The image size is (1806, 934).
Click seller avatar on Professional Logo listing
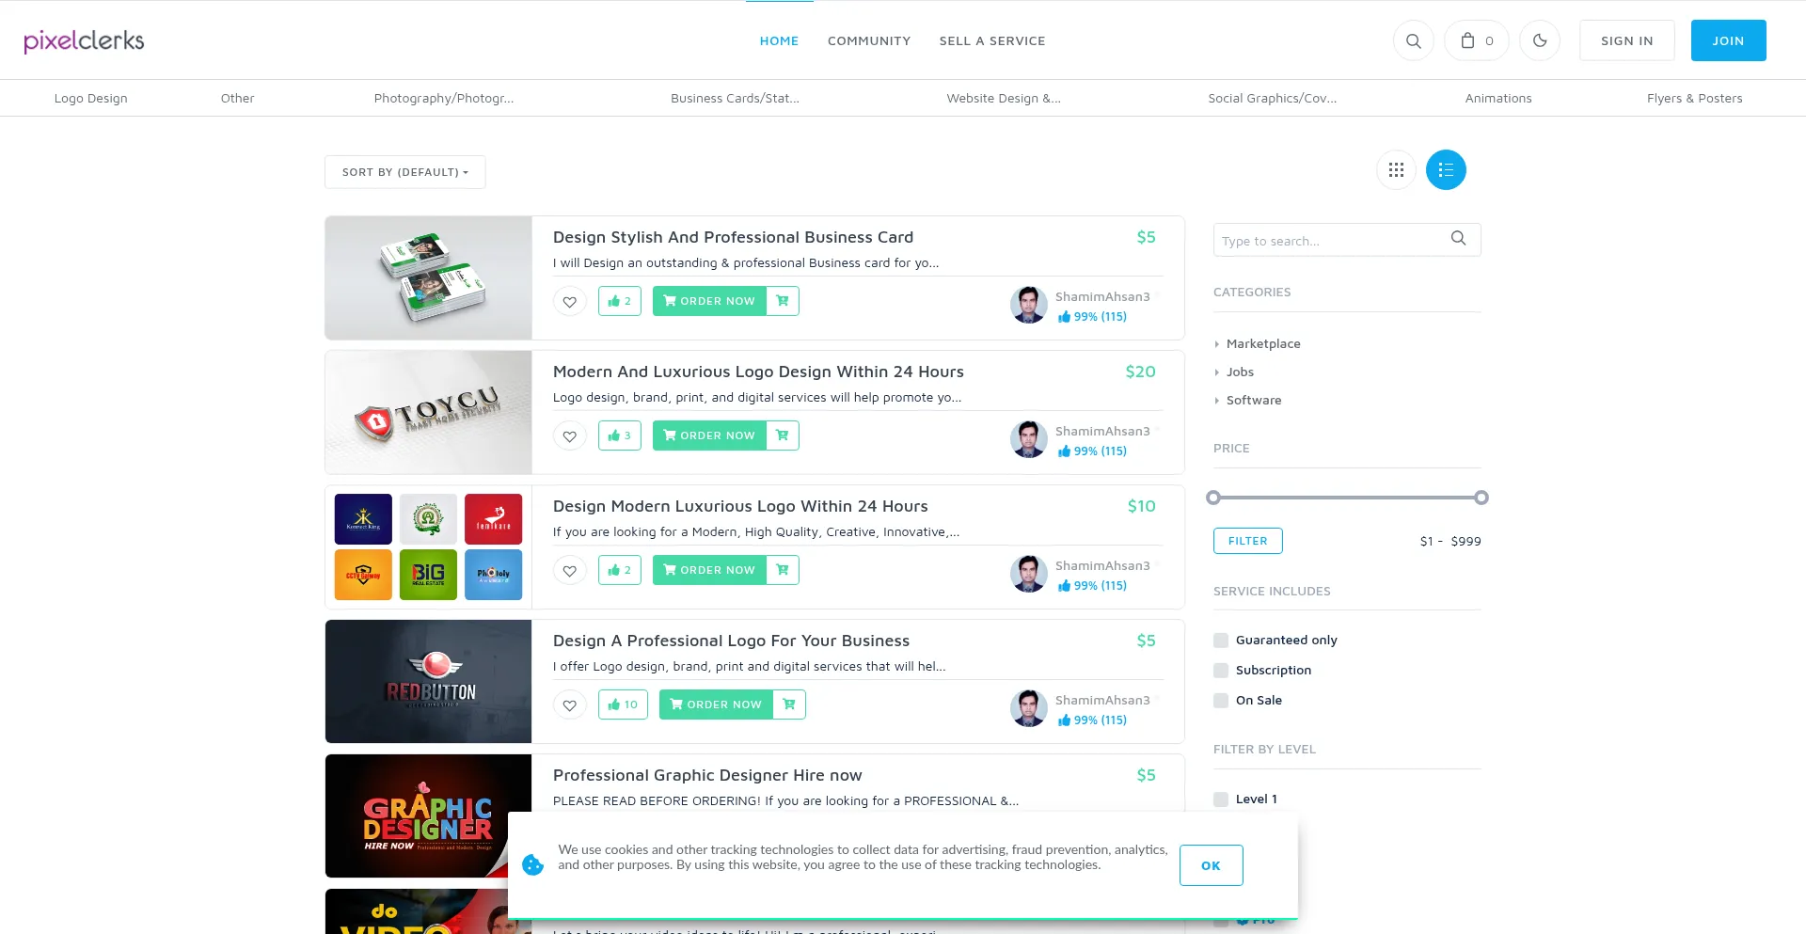(1029, 708)
